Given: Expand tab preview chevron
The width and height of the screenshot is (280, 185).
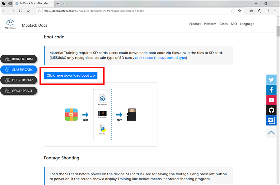Looking at the screenshot, I should [x=64, y=3].
